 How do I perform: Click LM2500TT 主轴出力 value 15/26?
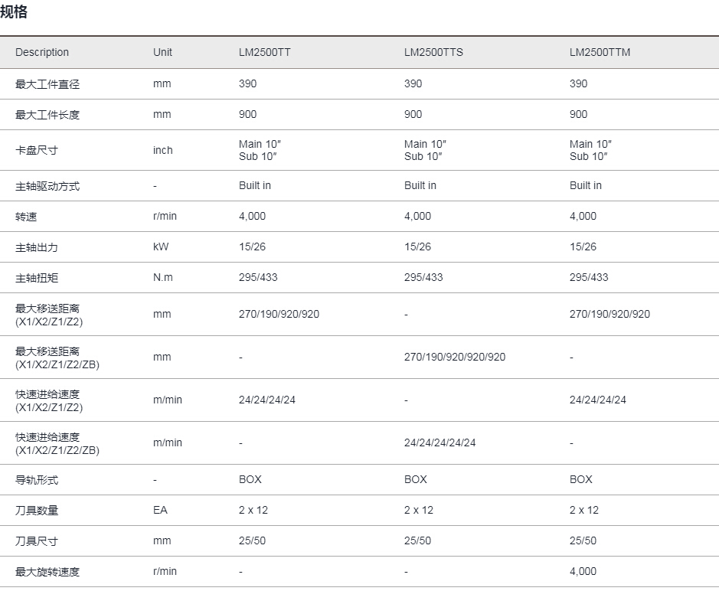click(252, 247)
